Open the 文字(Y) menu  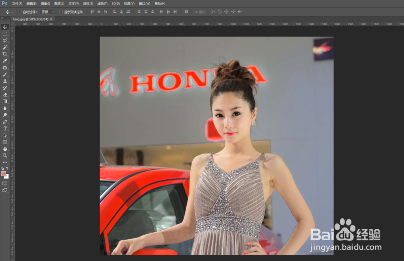point(74,4)
